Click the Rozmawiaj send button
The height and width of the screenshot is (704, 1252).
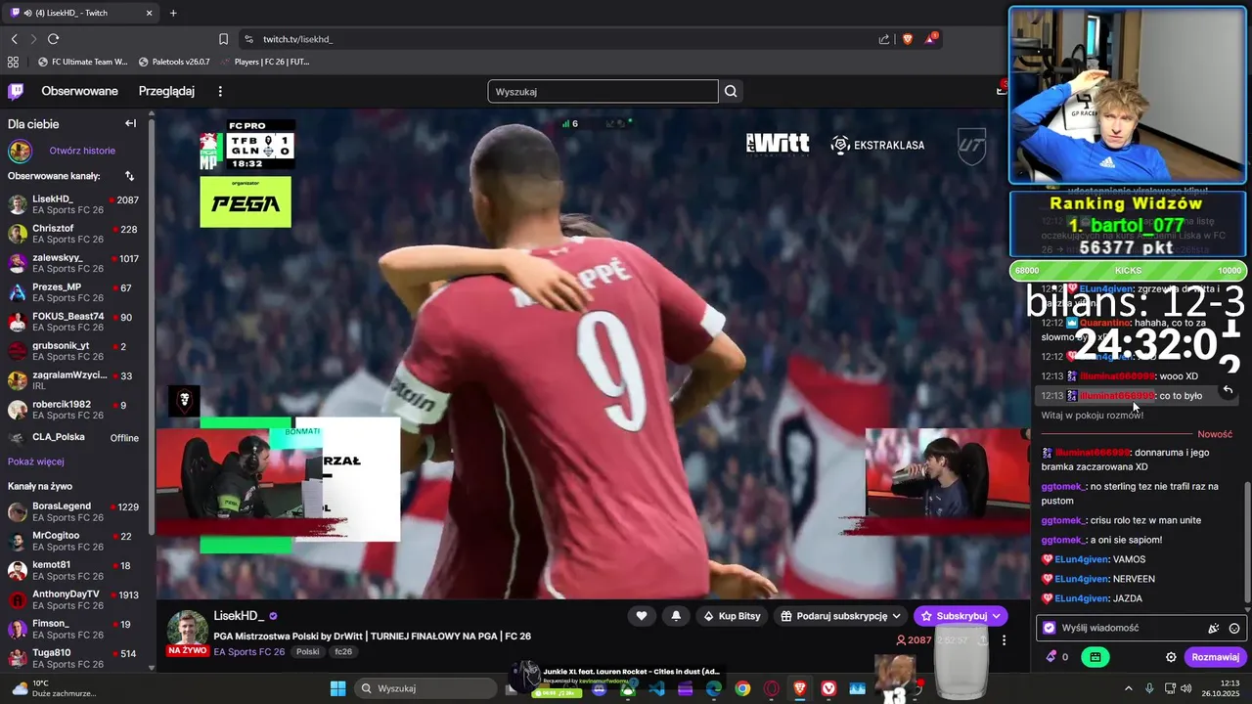click(x=1216, y=657)
